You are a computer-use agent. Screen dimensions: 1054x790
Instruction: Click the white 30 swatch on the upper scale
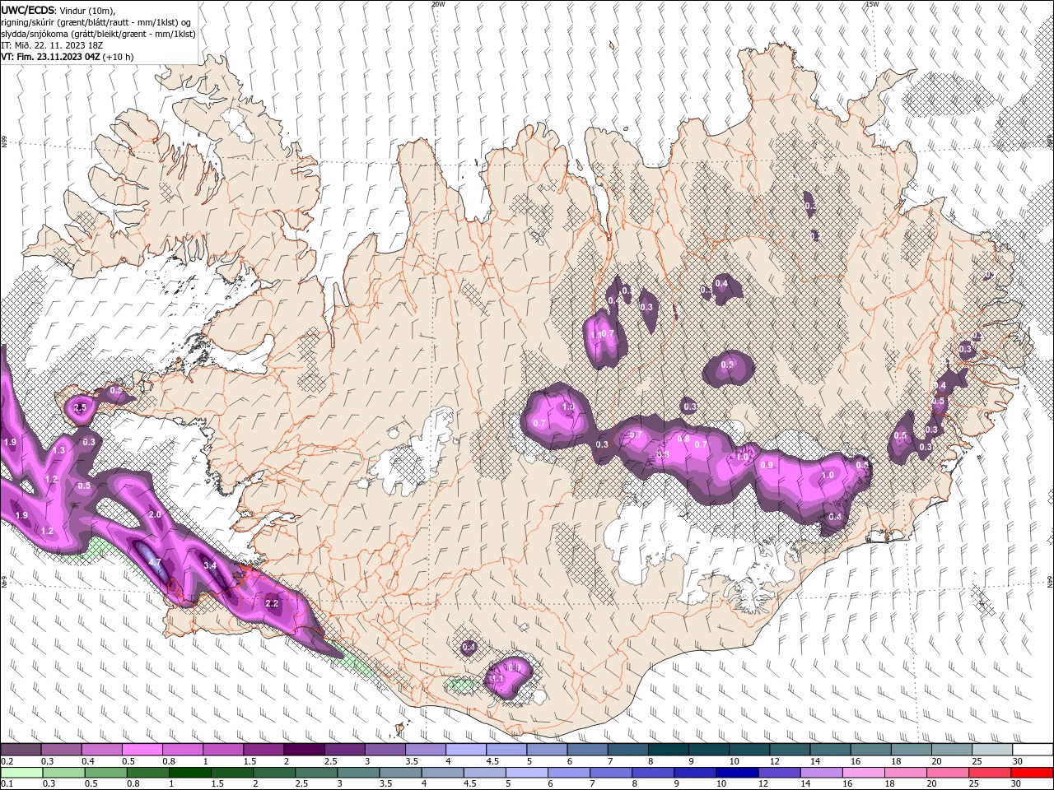tap(1032, 749)
